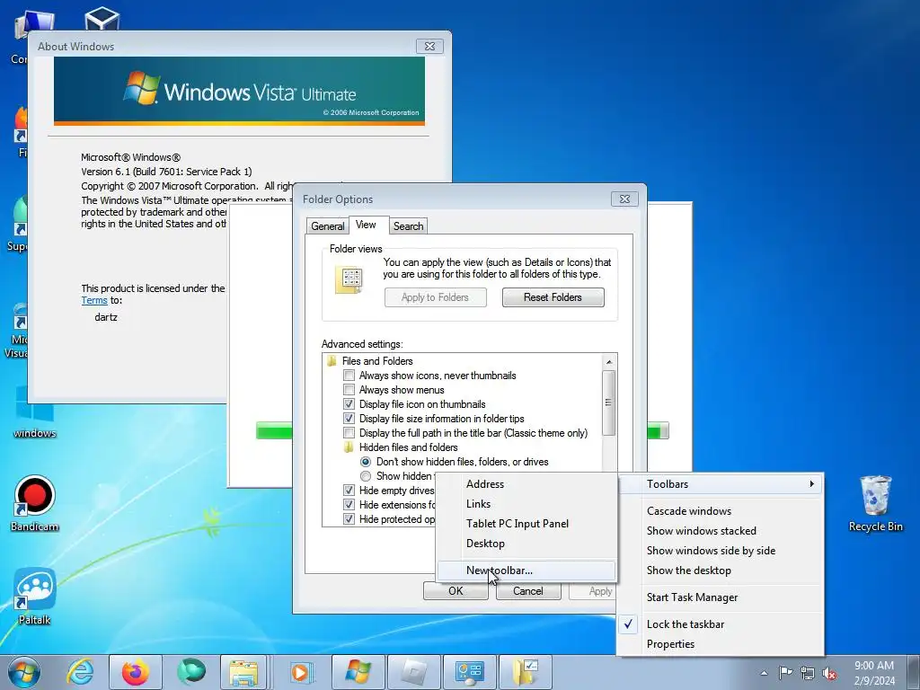Image resolution: width=920 pixels, height=690 pixels.
Task: Select the windows desktop icon
Action: pos(35,411)
